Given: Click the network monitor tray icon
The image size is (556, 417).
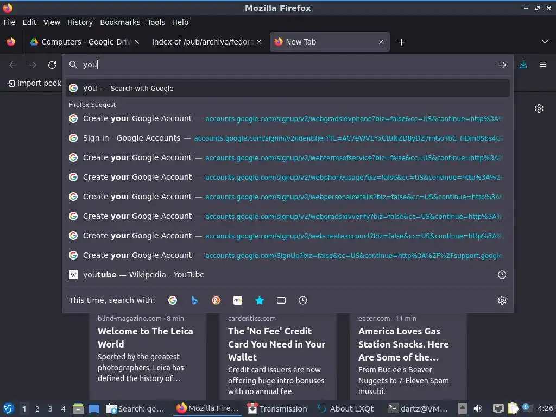Looking at the screenshot, I should (x=498, y=408).
